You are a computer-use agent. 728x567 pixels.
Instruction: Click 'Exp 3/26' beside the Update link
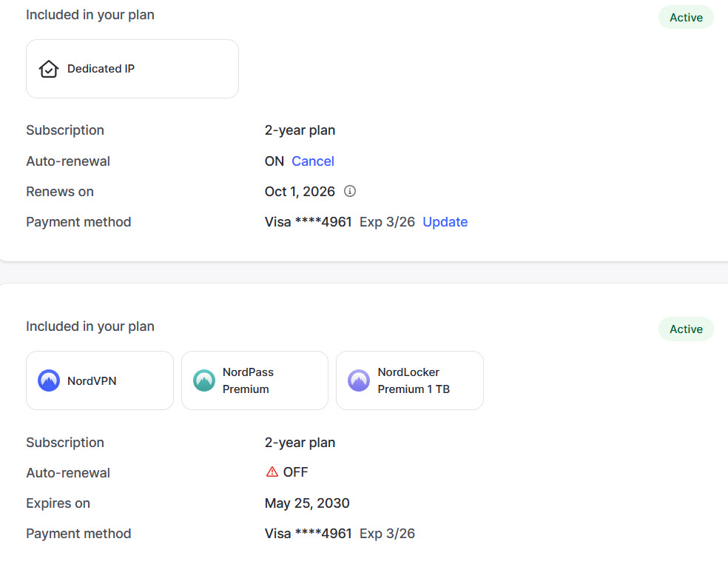387,222
